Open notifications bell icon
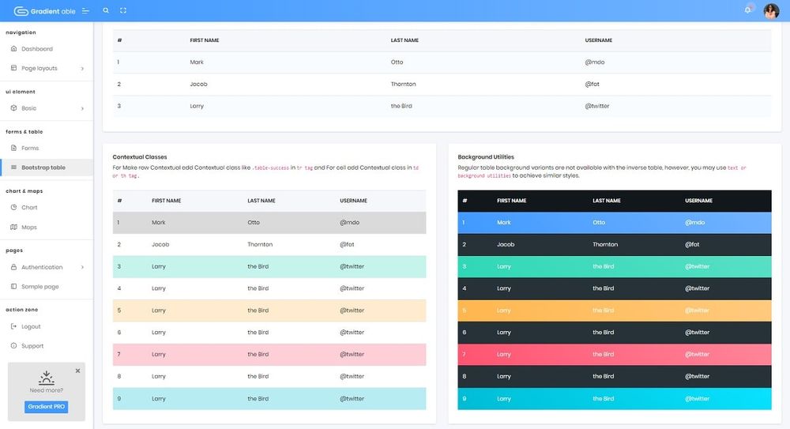Screen dimensions: 790x429 [x=747, y=10]
